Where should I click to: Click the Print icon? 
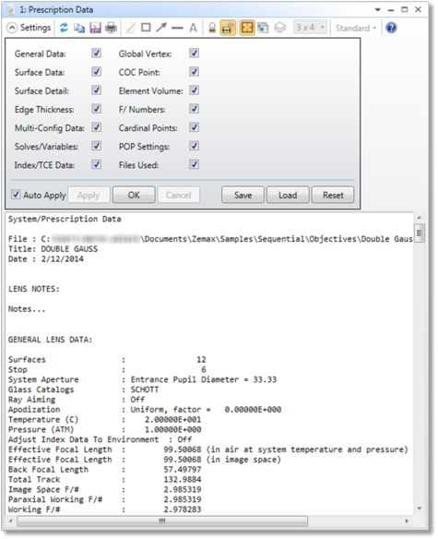tap(111, 28)
